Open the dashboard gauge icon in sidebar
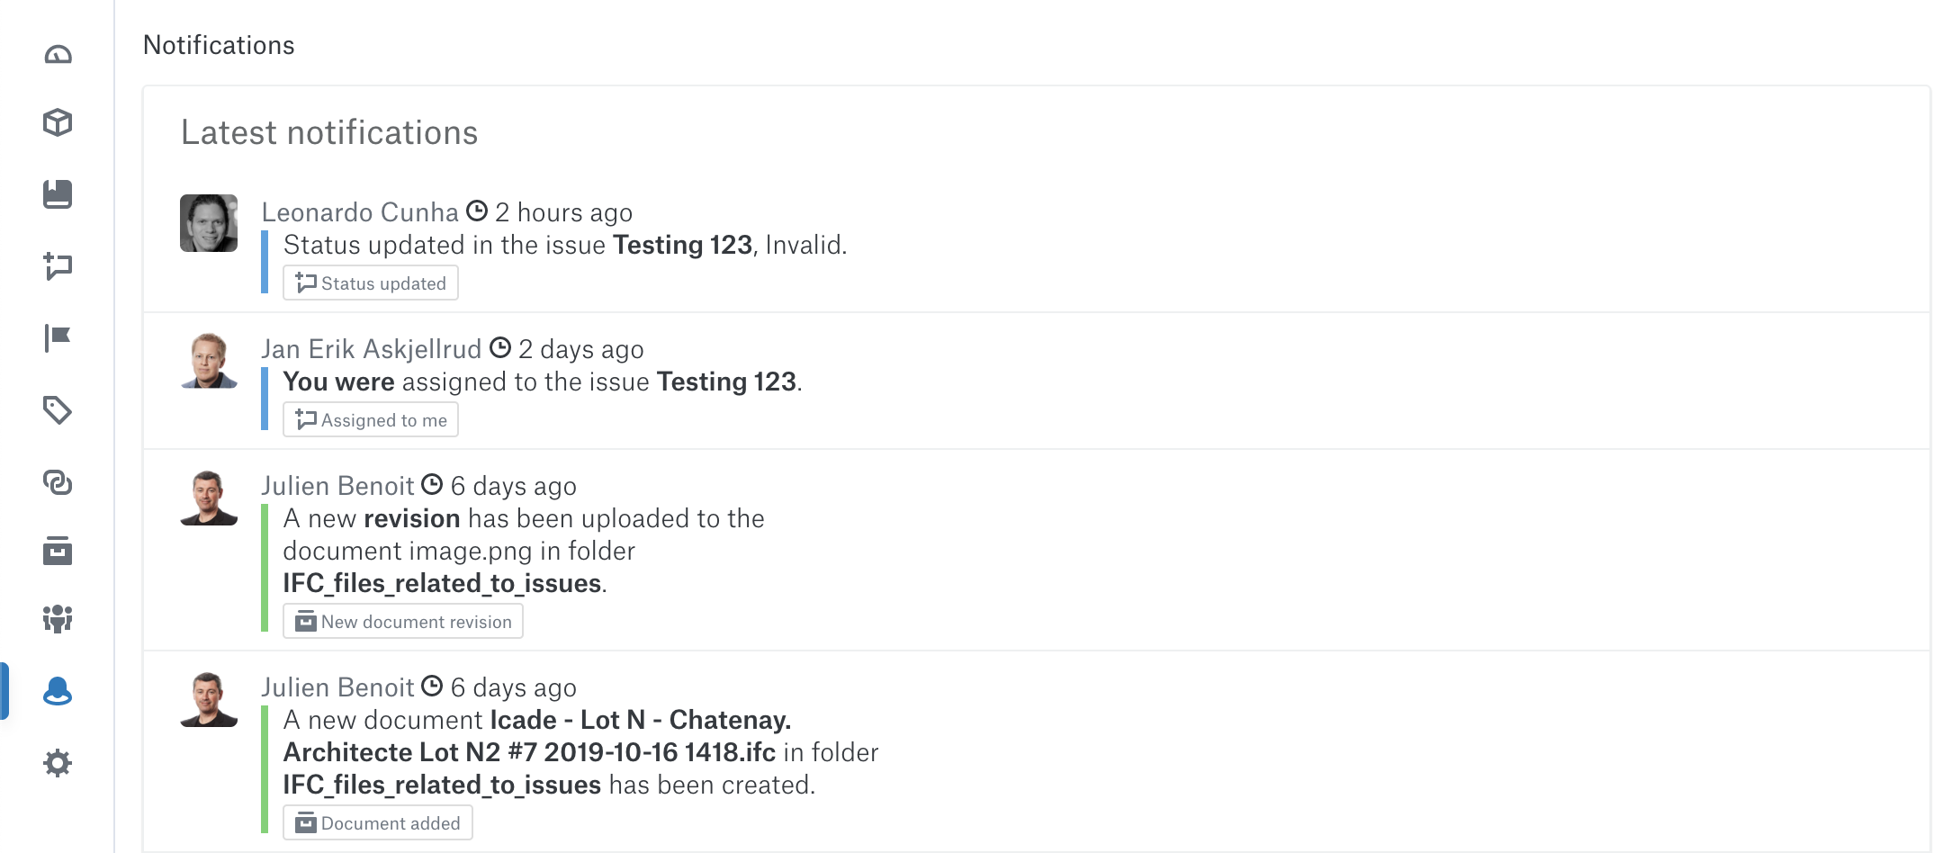This screenshot has height=853, width=1933. click(x=58, y=55)
